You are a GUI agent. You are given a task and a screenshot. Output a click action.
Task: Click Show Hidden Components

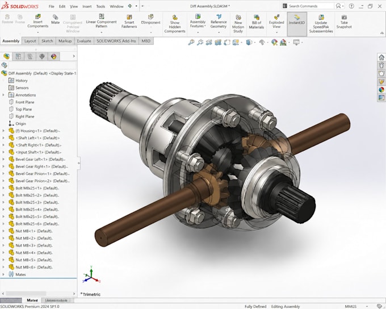pyautogui.click(x=174, y=24)
